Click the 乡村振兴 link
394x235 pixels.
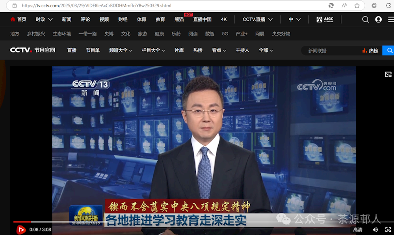pos(36,34)
